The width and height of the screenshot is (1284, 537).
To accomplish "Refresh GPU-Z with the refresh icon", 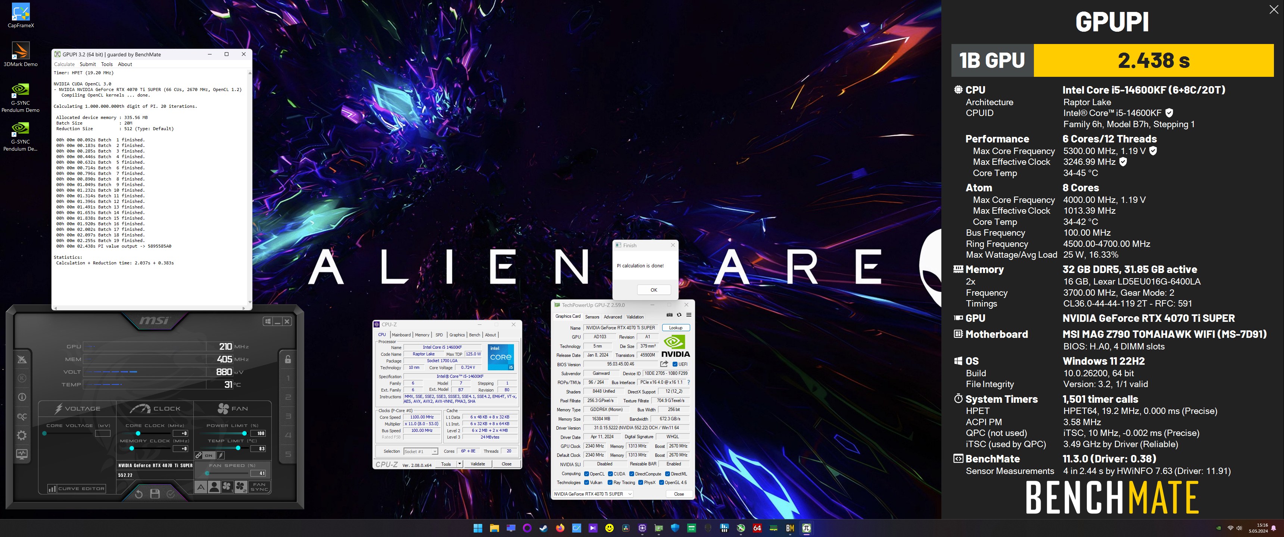I will click(x=679, y=315).
